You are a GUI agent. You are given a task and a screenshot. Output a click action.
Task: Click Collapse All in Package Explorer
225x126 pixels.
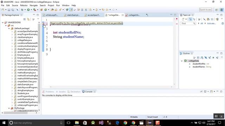[25, 19]
